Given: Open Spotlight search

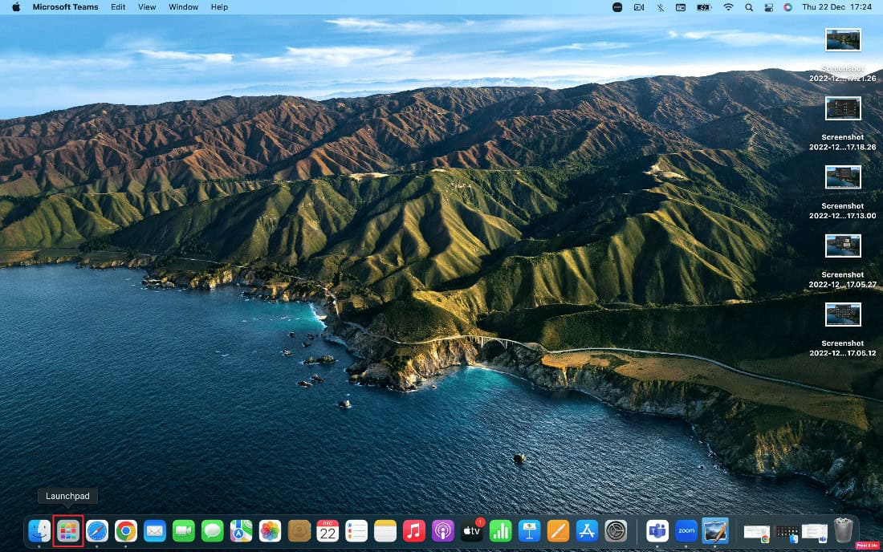Looking at the screenshot, I should pyautogui.click(x=749, y=7).
